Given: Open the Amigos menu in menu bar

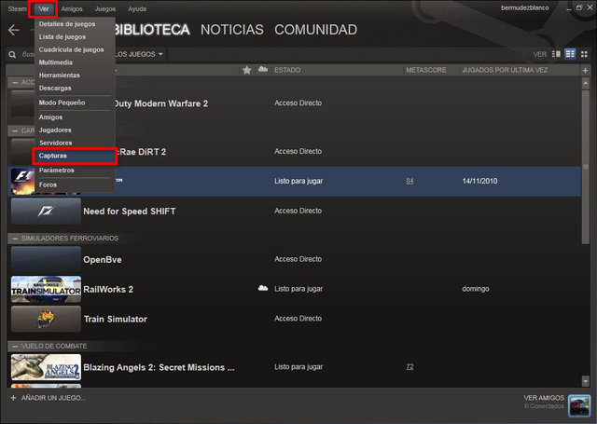Looking at the screenshot, I should pos(72,8).
